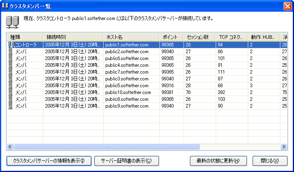Click TCP connection value 392
This screenshot has height=172, width=294.
[x=221, y=92]
